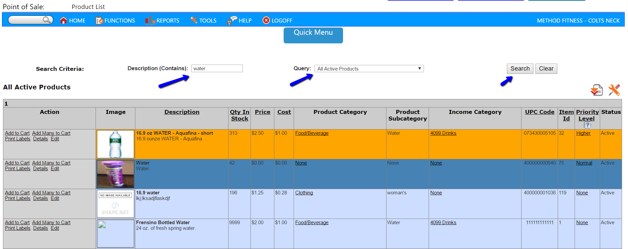Click the Priority Level help question icon
Image resolution: width=628 pixels, height=249 pixels.
pos(587,125)
